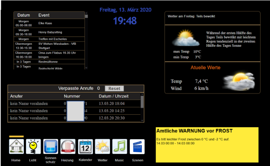Click the Licht label in the navigation bar
This screenshot has height=166, width=270.
[x=33, y=160]
